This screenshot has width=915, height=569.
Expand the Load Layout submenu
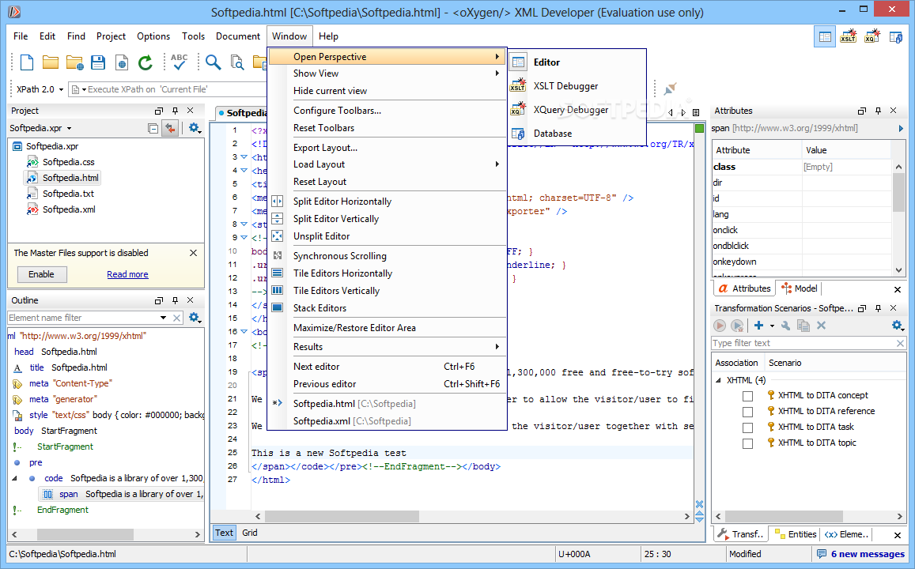(387, 164)
